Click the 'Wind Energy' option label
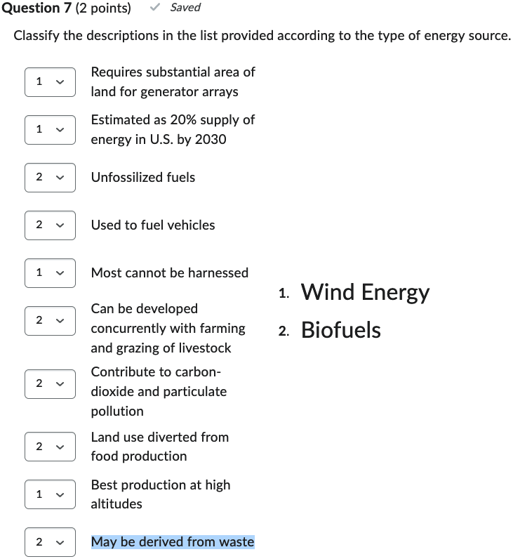The width and height of the screenshot is (513, 559). 365,292
